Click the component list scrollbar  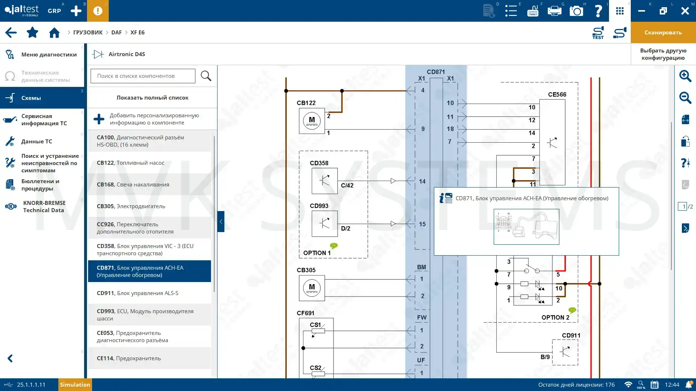[x=214, y=214]
